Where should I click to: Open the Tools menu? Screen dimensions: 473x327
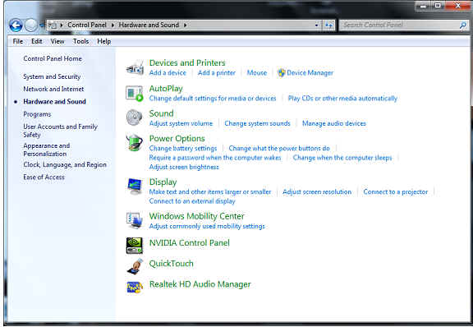(80, 41)
